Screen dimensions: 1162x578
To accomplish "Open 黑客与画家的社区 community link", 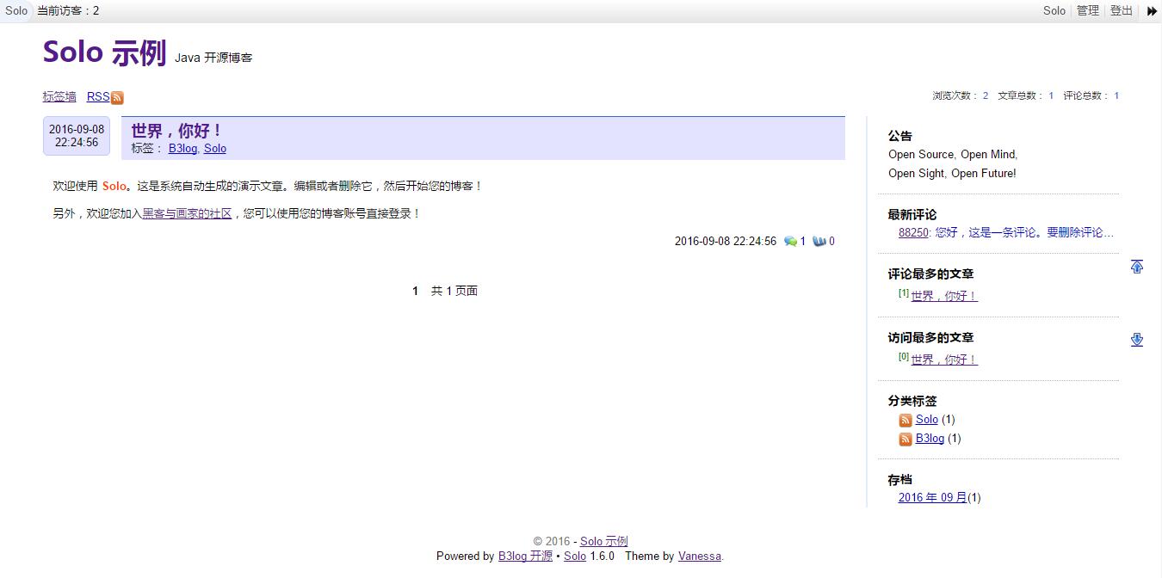I will tap(187, 213).
